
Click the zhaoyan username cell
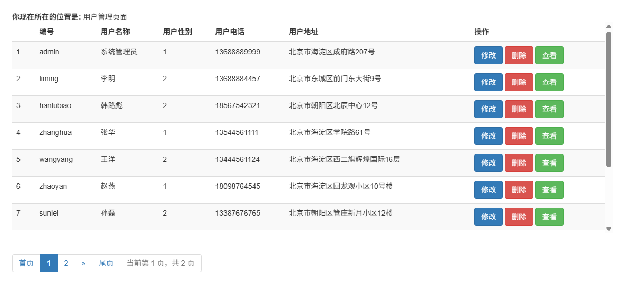pyautogui.click(x=53, y=186)
